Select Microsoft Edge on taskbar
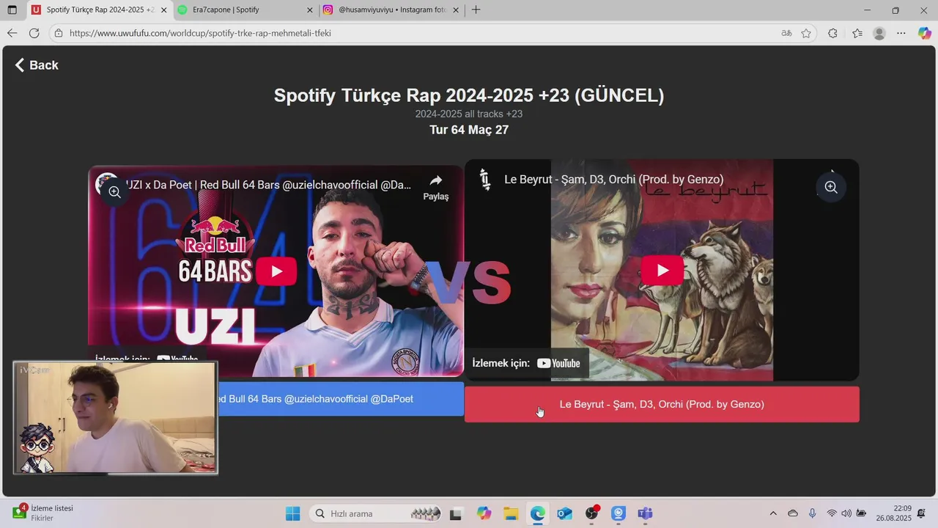This screenshot has width=938, height=528. click(538, 513)
